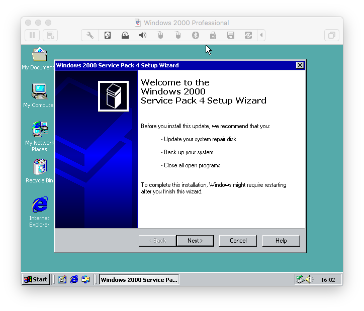Close the Setup Wizard dialog

(x=300, y=65)
